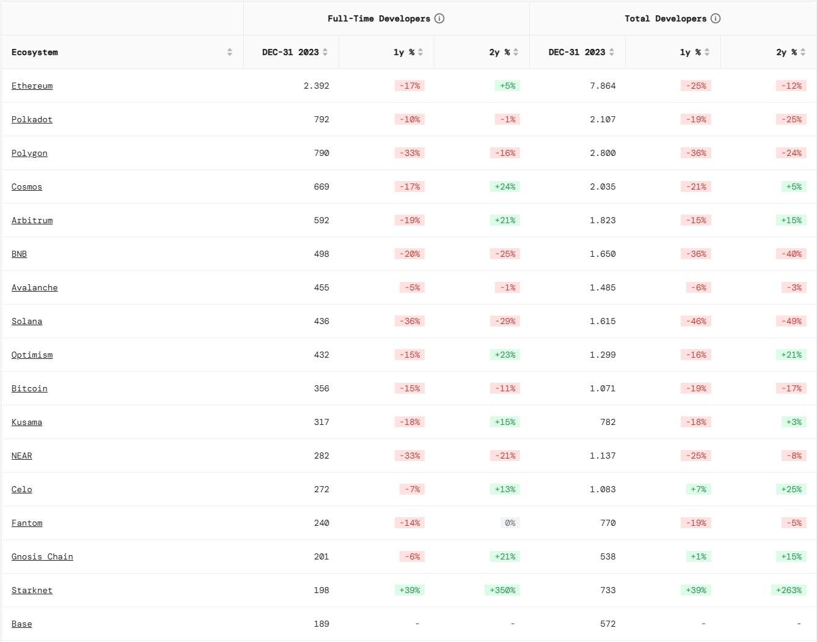Go to the Fantom ecosystem page
817x642 pixels.
(27, 523)
